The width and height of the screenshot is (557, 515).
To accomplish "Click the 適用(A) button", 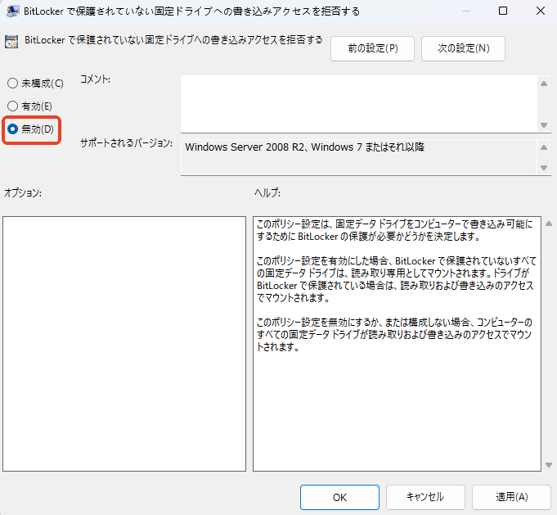I will click(511, 497).
